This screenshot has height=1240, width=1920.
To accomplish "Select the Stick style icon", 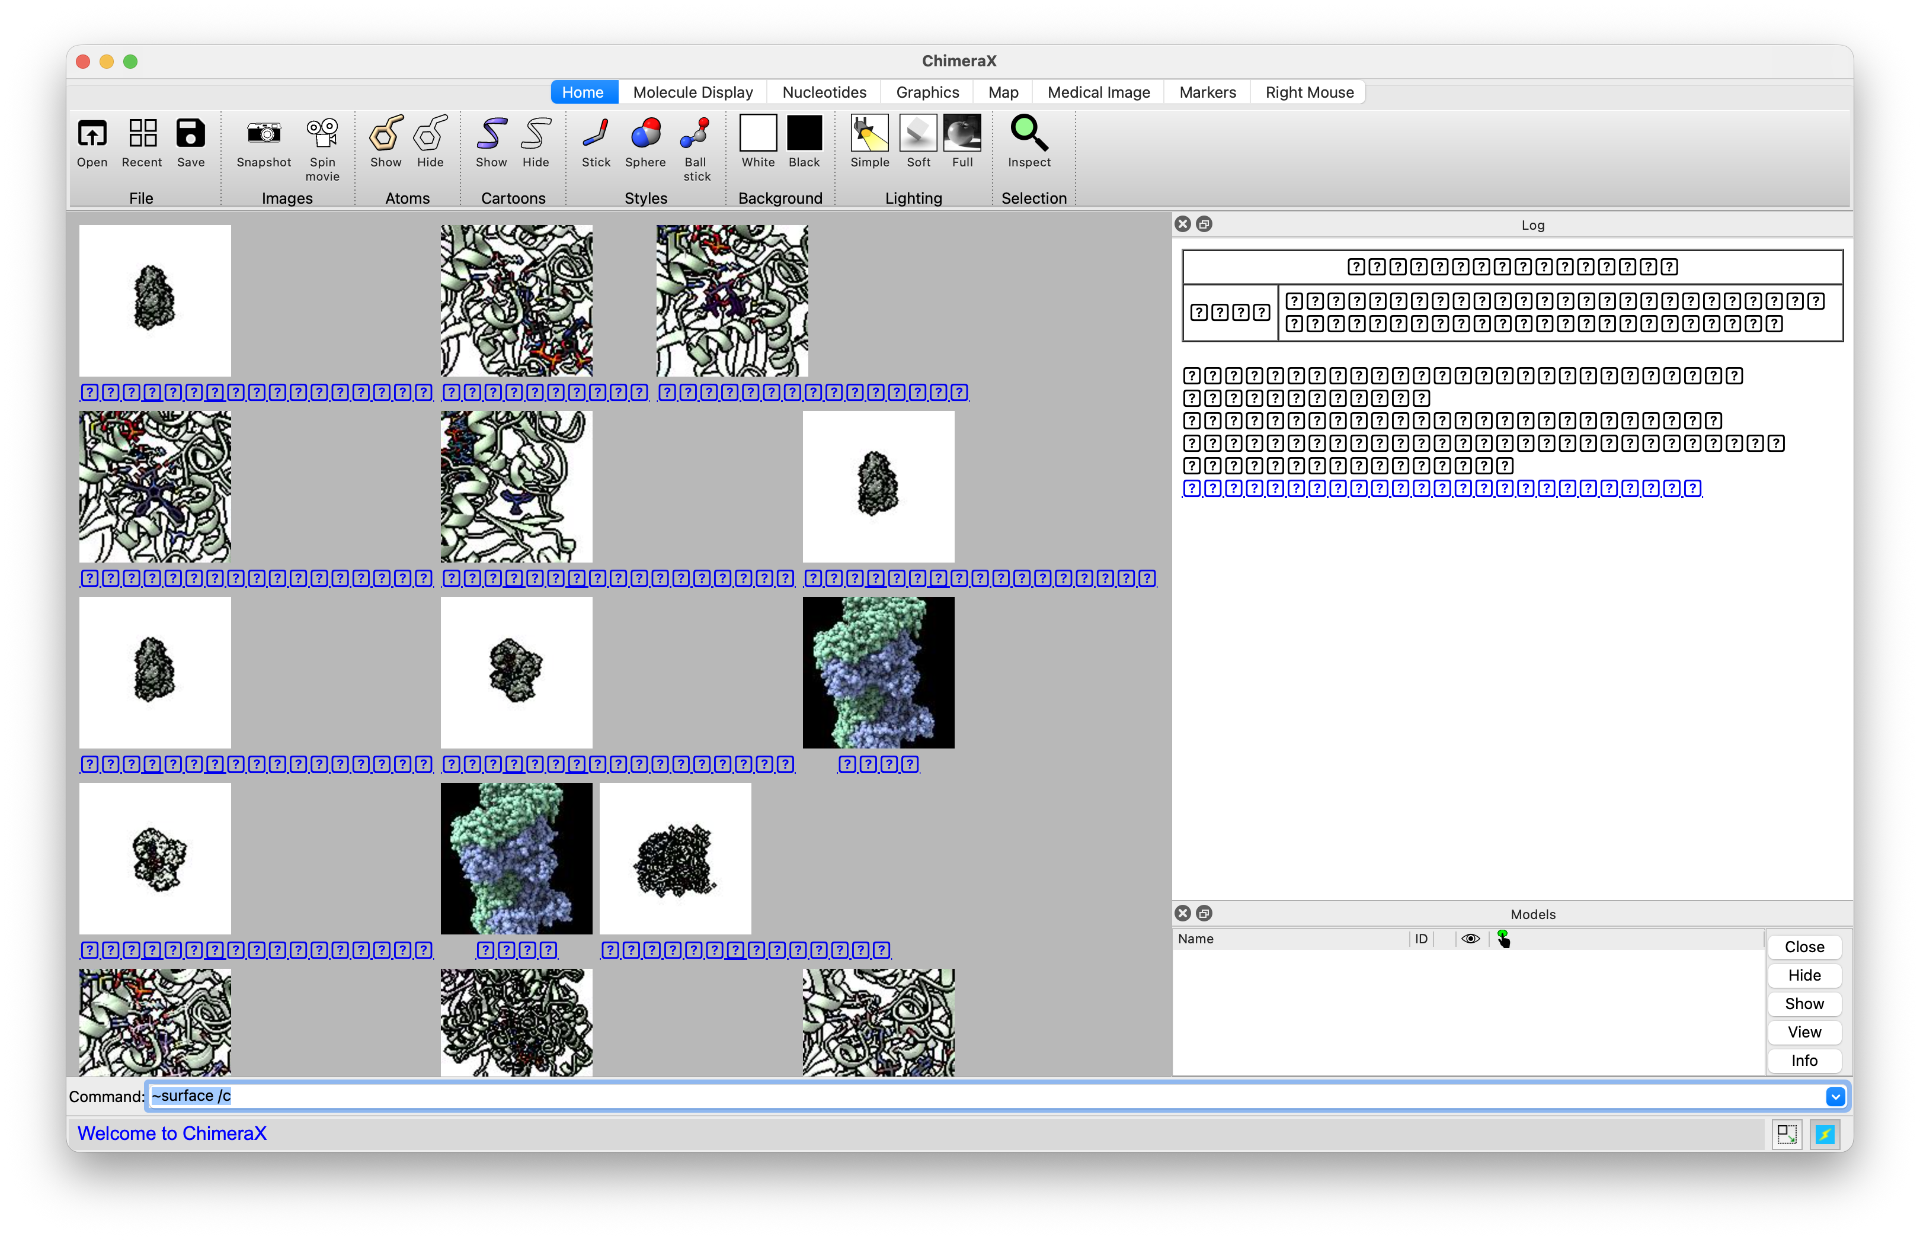I will click(x=596, y=134).
